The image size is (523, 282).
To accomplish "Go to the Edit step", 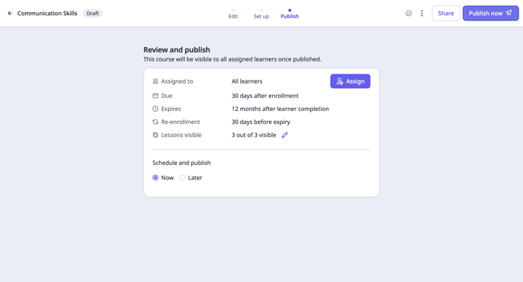I will click(233, 16).
